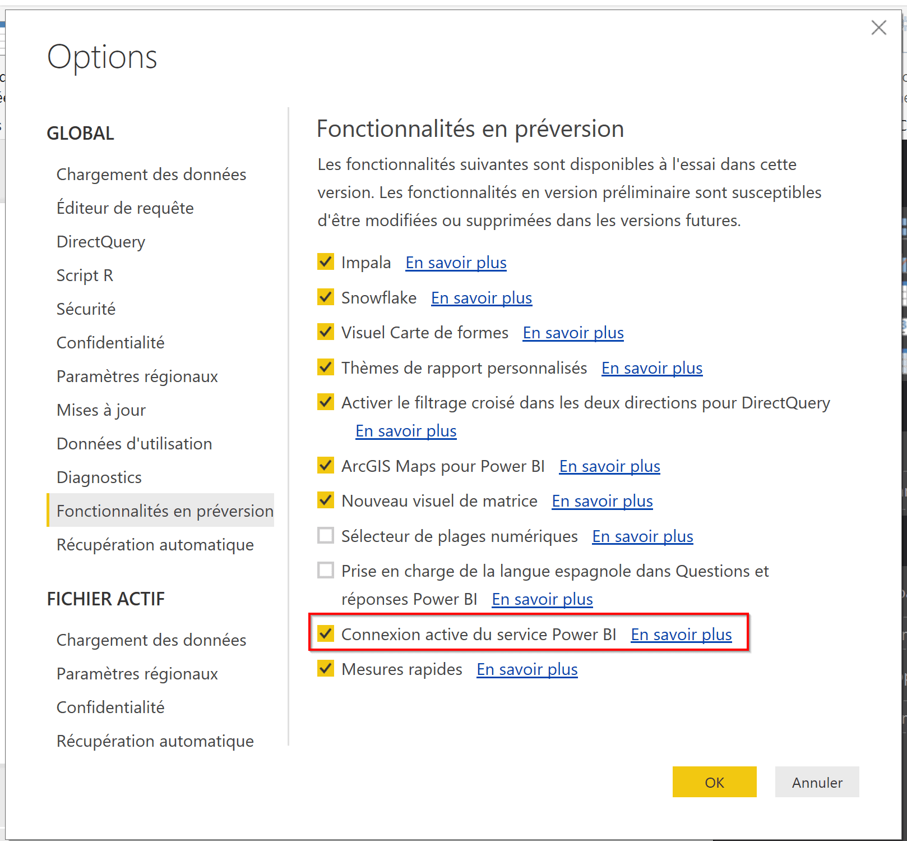Open the Script R settings page

pyautogui.click(x=85, y=275)
